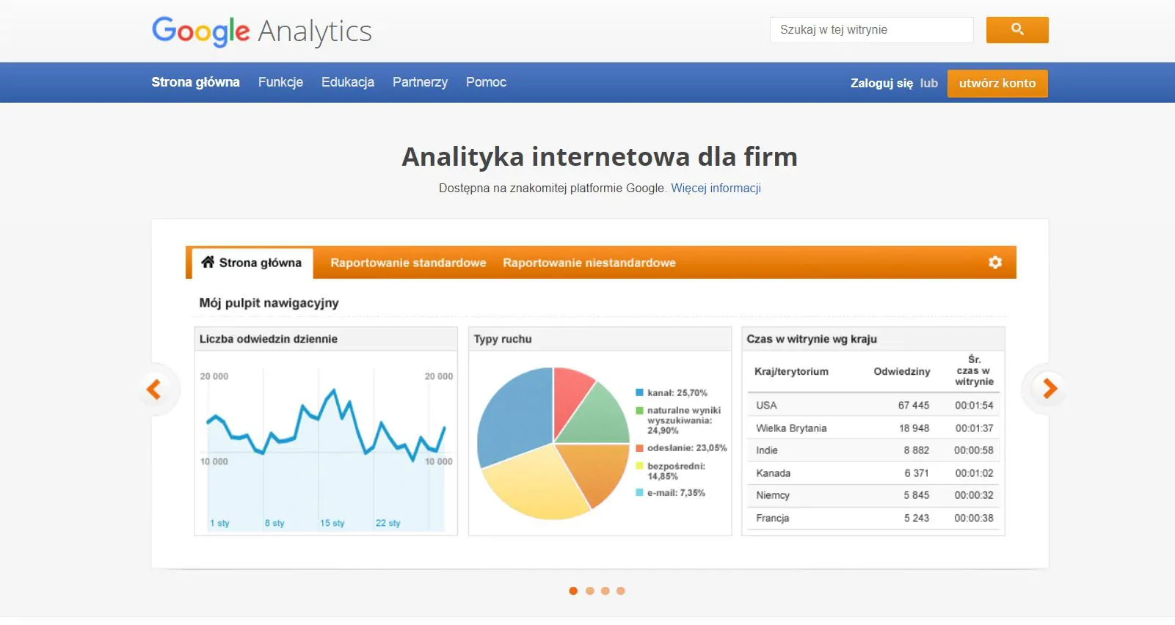Go to previous slide with left arrow
Viewport: 1175px width, 625px height.
pos(153,389)
